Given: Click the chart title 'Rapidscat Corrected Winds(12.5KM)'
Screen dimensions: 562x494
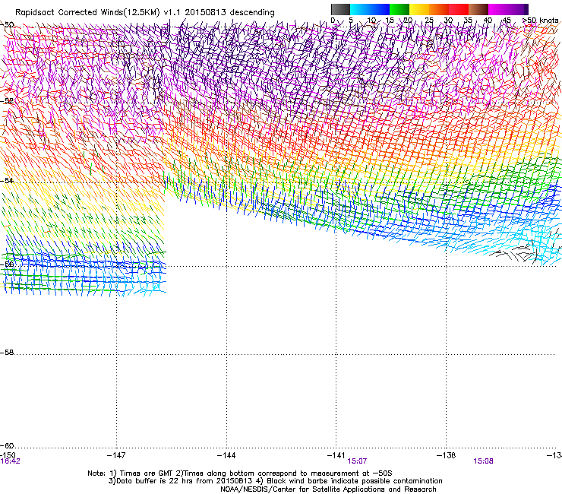Looking at the screenshot, I should coord(87,13).
